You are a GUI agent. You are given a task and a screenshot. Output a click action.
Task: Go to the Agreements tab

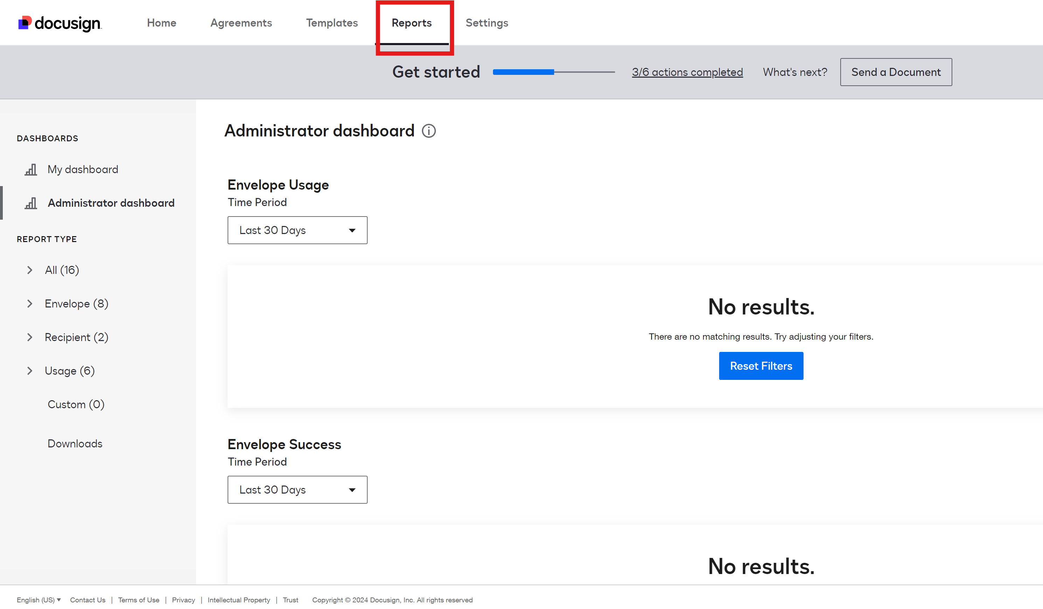tap(241, 23)
